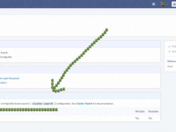The height and width of the screenshot is (132, 176).
Task: Click the white button at the header's right edge
Action: click(174, 4)
